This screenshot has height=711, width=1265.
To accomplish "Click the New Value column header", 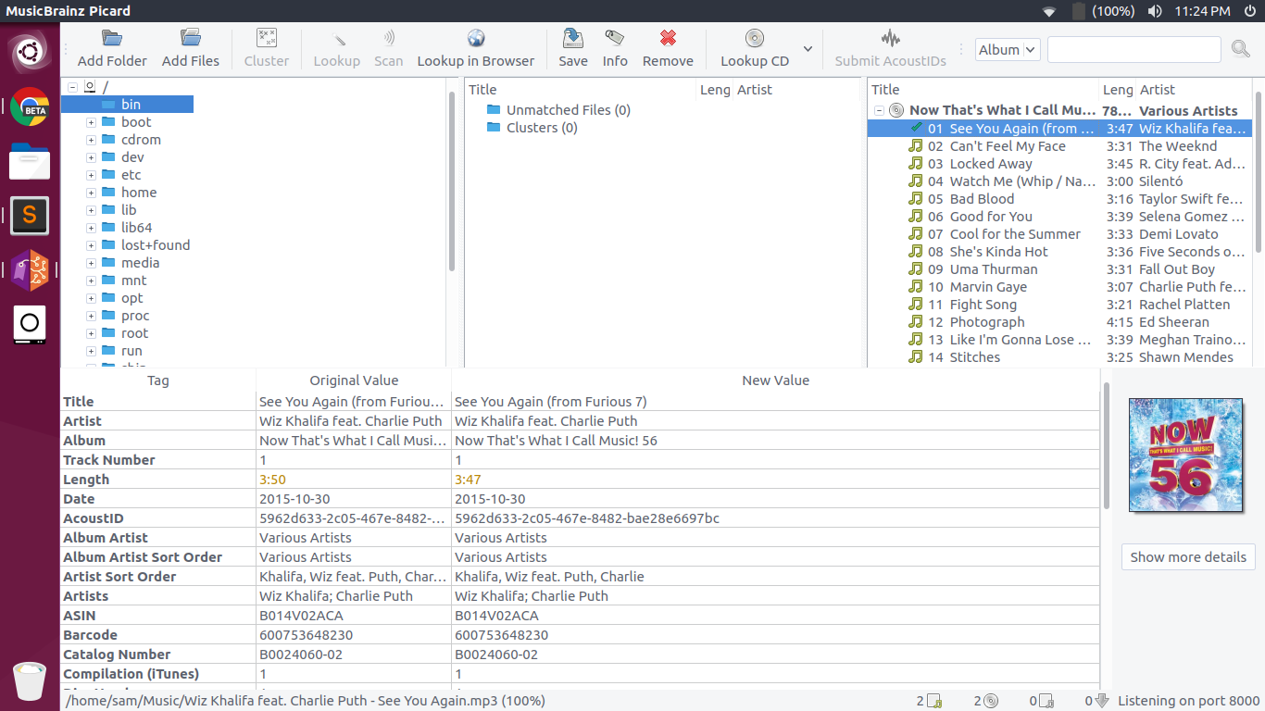I will (x=775, y=380).
